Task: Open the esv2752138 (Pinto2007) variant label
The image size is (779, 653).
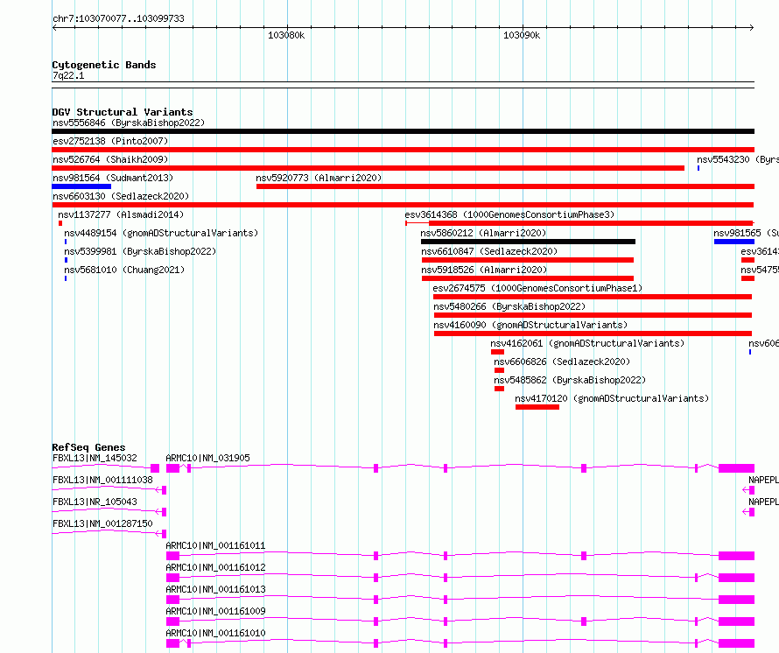Action: click(x=110, y=141)
